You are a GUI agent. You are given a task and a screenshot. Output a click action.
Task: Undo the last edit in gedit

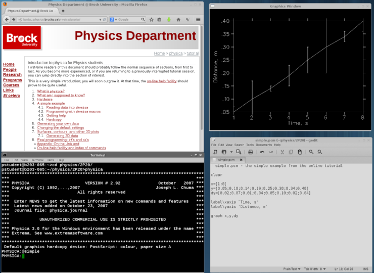[x=262, y=152]
